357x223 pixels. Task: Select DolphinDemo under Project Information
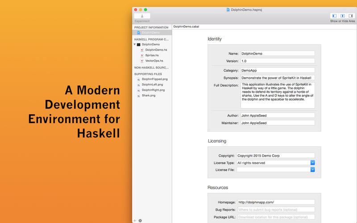click(x=152, y=33)
